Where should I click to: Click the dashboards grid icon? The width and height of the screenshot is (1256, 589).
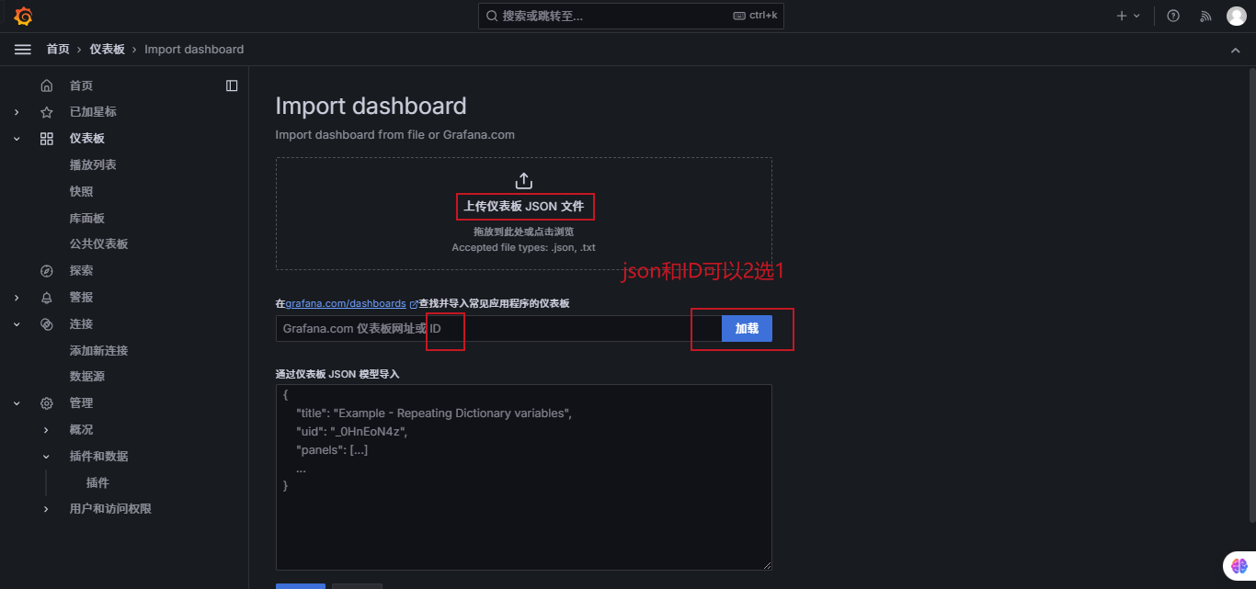tap(47, 139)
